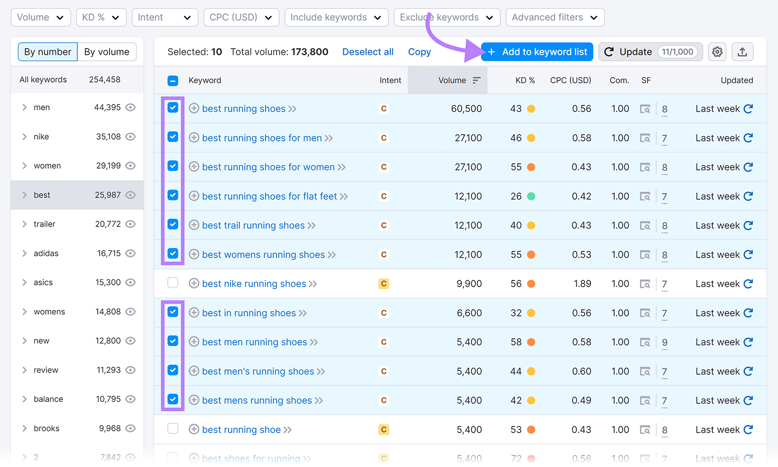View SERP icon for best running shoes
778x467 pixels.
pos(645,109)
